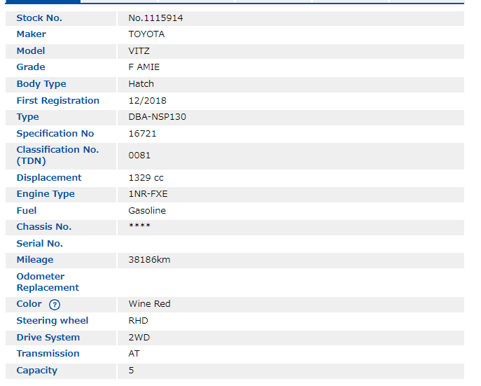Click the Wine Red color value
481x386 pixels.
pyautogui.click(x=150, y=304)
